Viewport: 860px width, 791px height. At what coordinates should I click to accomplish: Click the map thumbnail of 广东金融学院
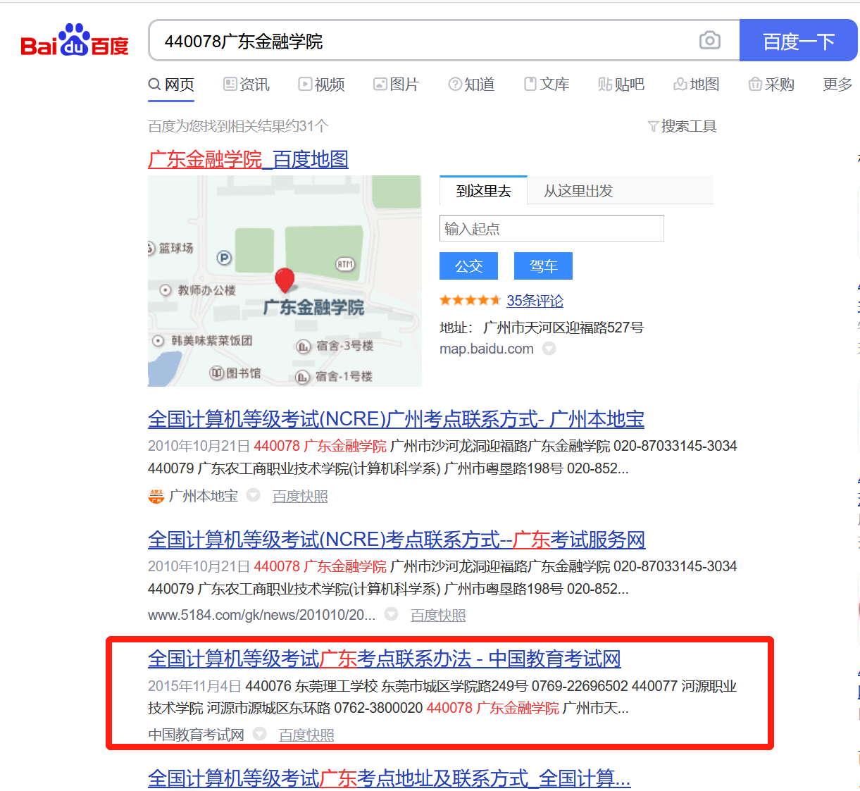(x=285, y=281)
